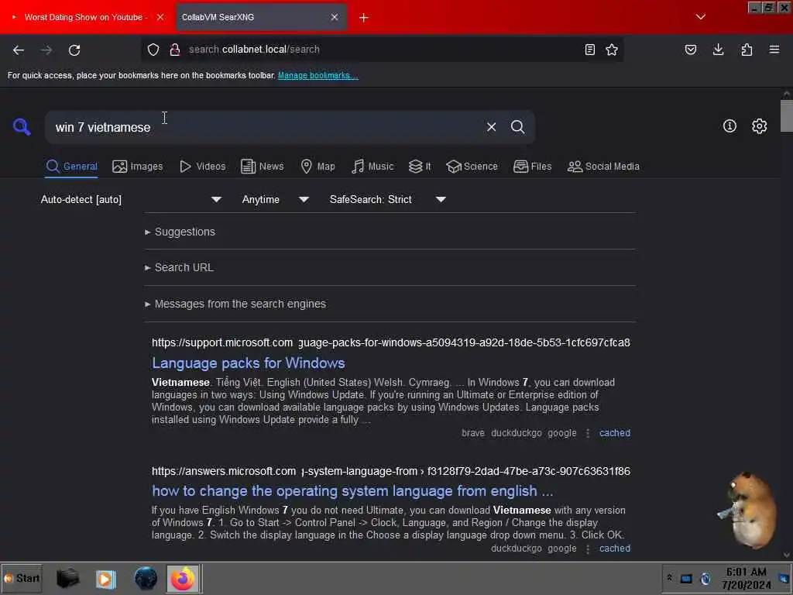Click the greyed forward arrow
793x595 pixels.
click(46, 50)
